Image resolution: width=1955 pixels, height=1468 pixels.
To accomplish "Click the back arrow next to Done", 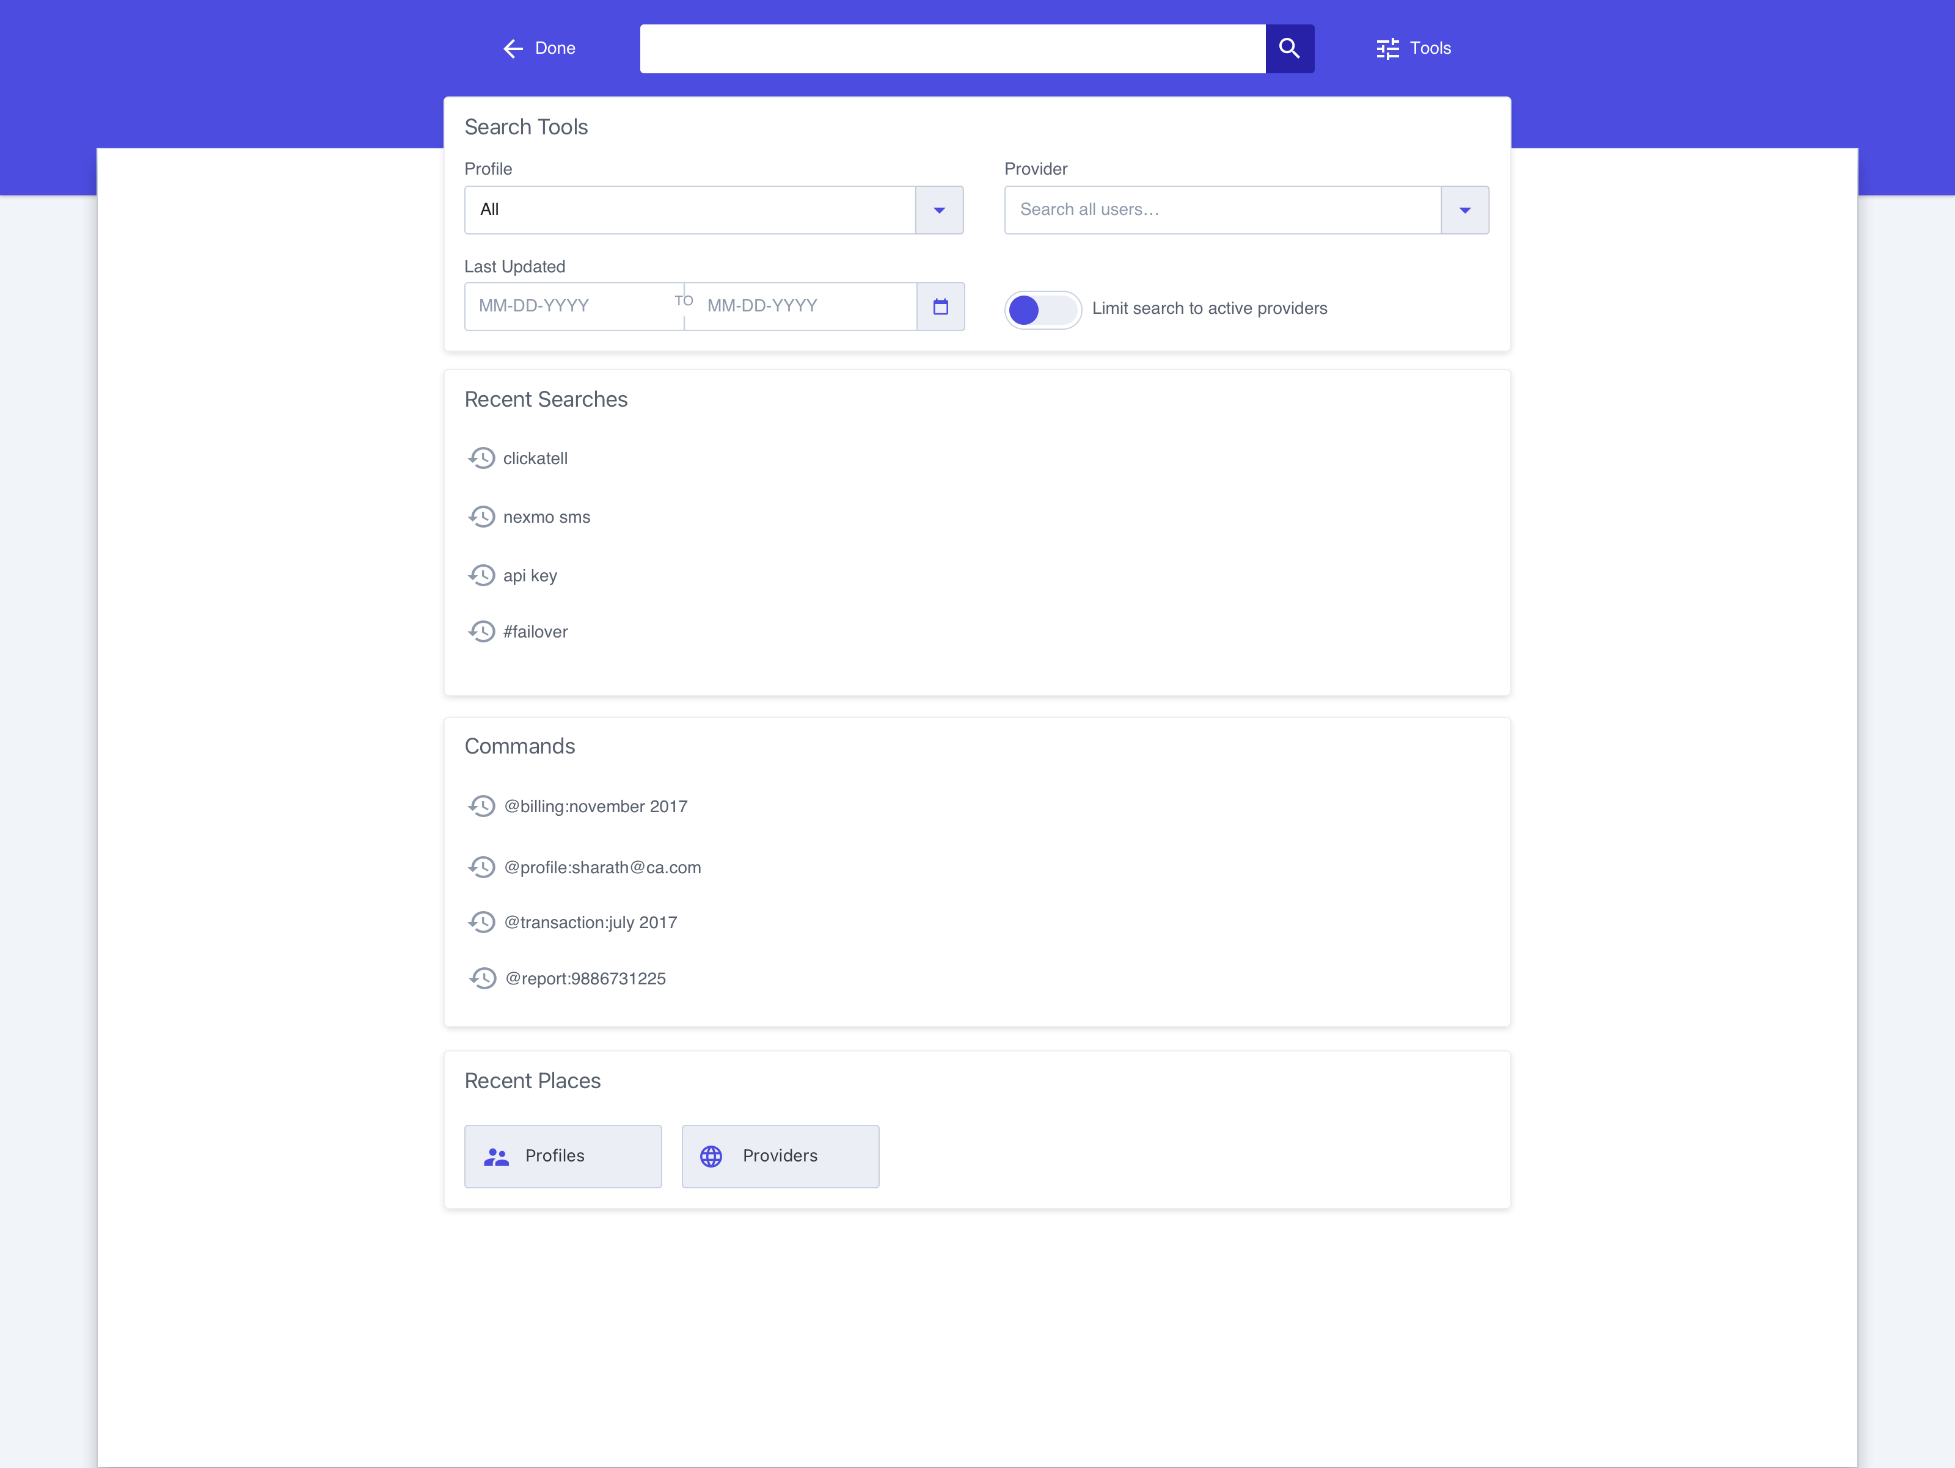I will click(513, 49).
